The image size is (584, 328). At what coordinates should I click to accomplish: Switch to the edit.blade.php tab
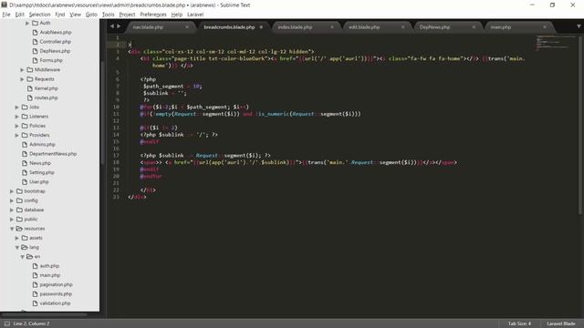pos(377,27)
